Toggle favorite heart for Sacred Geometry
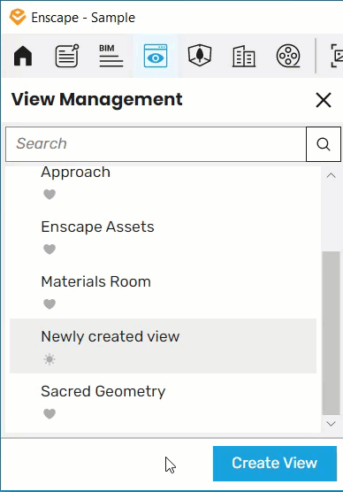343x492 pixels. 50,414
